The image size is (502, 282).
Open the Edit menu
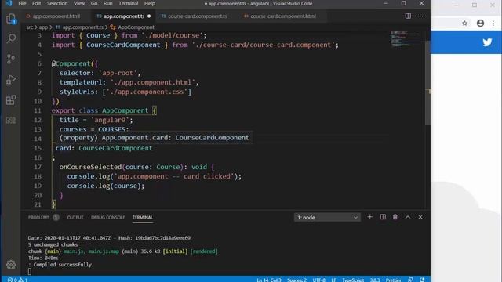37,3
